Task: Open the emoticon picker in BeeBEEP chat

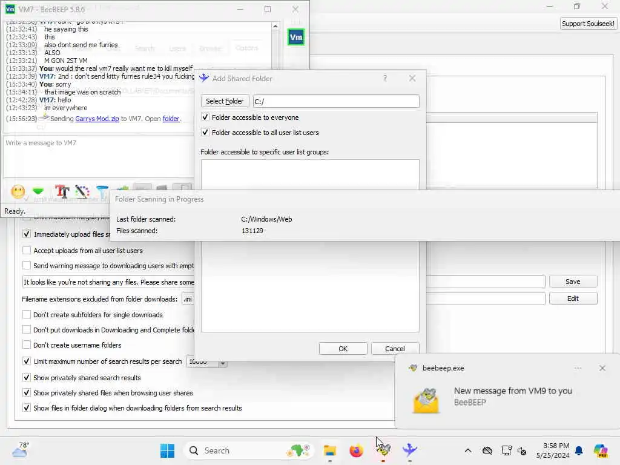Action: [x=18, y=192]
